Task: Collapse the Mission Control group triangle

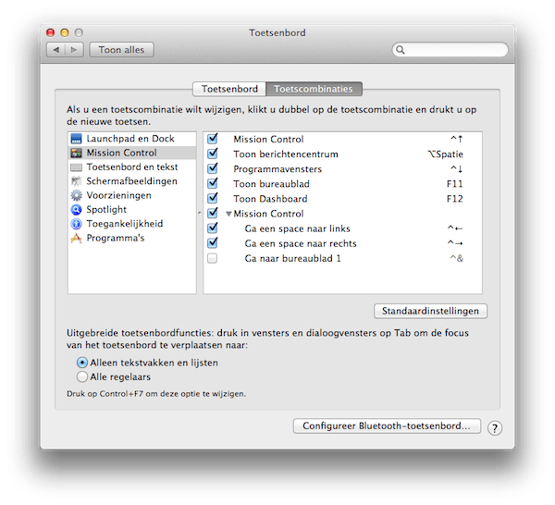Action: [228, 214]
